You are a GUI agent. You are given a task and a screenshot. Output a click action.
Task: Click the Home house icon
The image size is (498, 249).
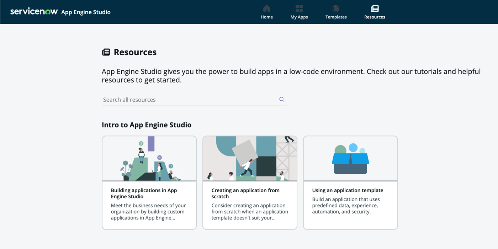[x=267, y=9]
